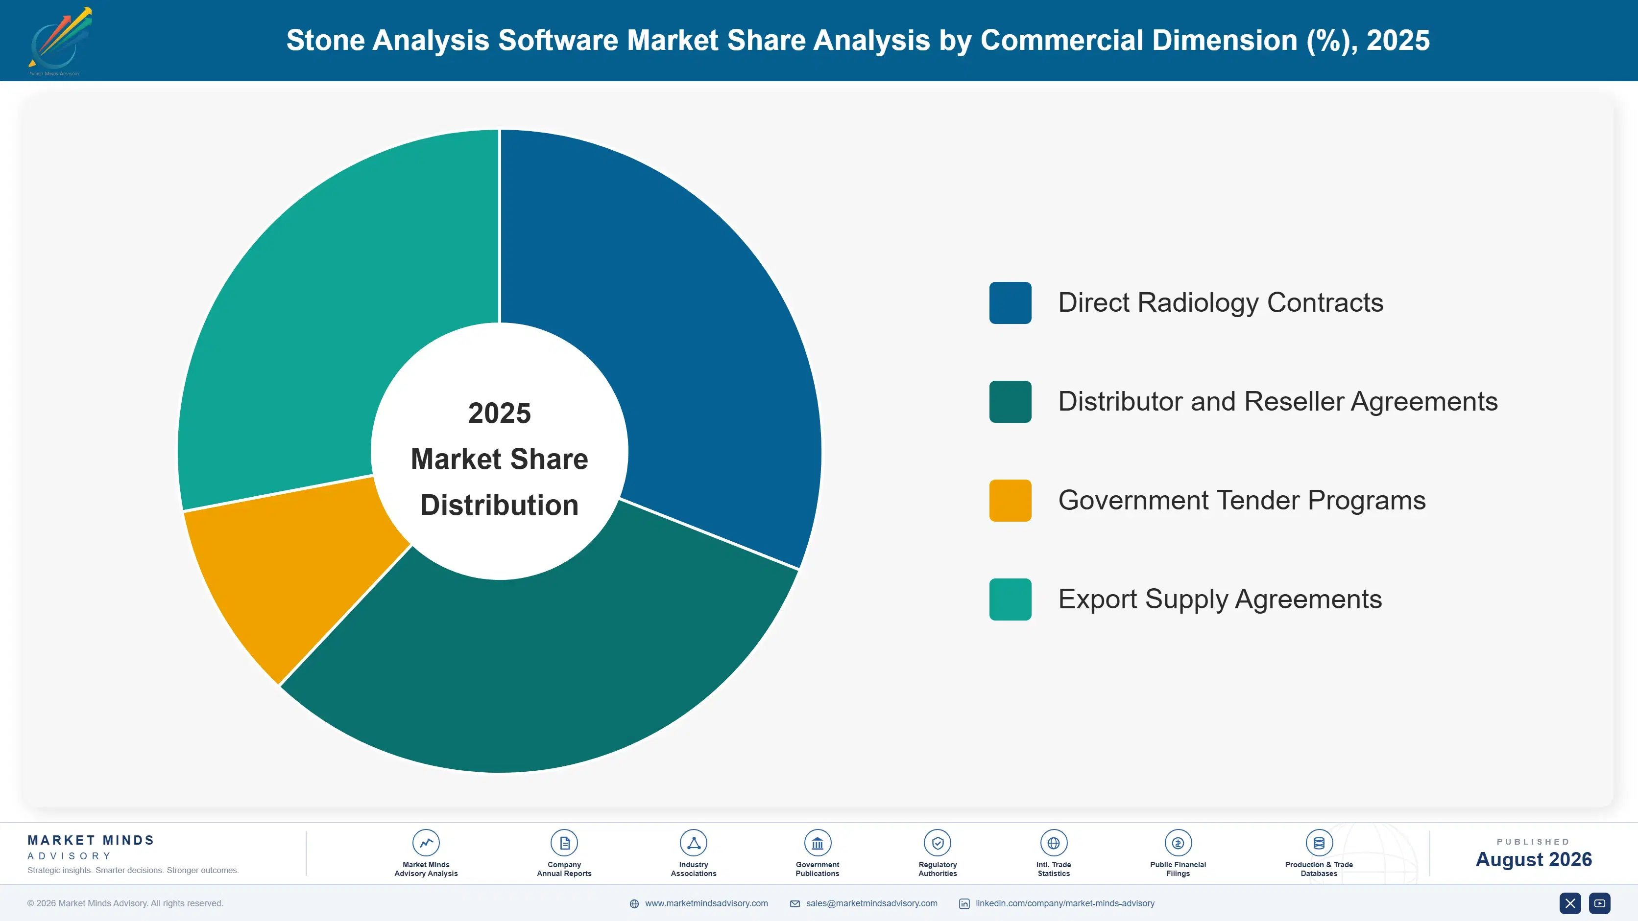Viewport: 1638px width, 921px height.
Task: Open the X social media icon
Action: click(1570, 903)
